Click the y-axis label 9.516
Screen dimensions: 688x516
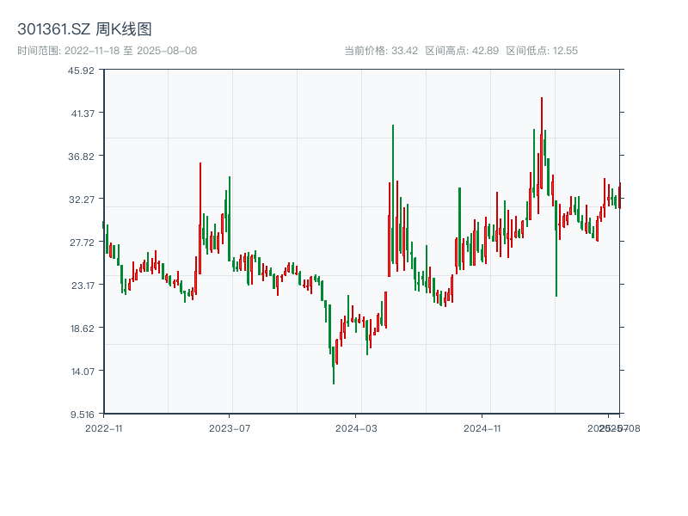pos(82,415)
